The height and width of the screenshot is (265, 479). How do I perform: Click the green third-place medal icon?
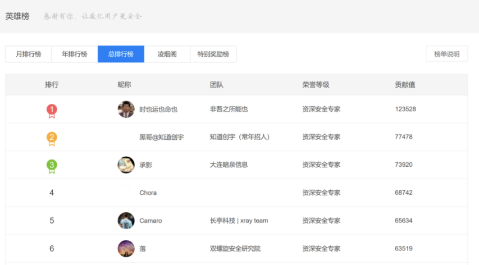tap(52, 166)
